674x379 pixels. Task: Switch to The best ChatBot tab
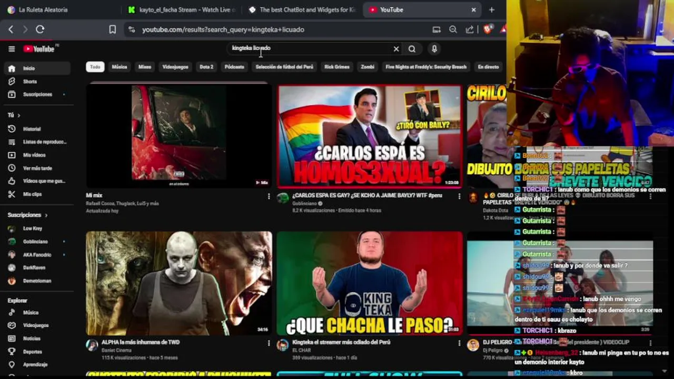click(x=303, y=9)
